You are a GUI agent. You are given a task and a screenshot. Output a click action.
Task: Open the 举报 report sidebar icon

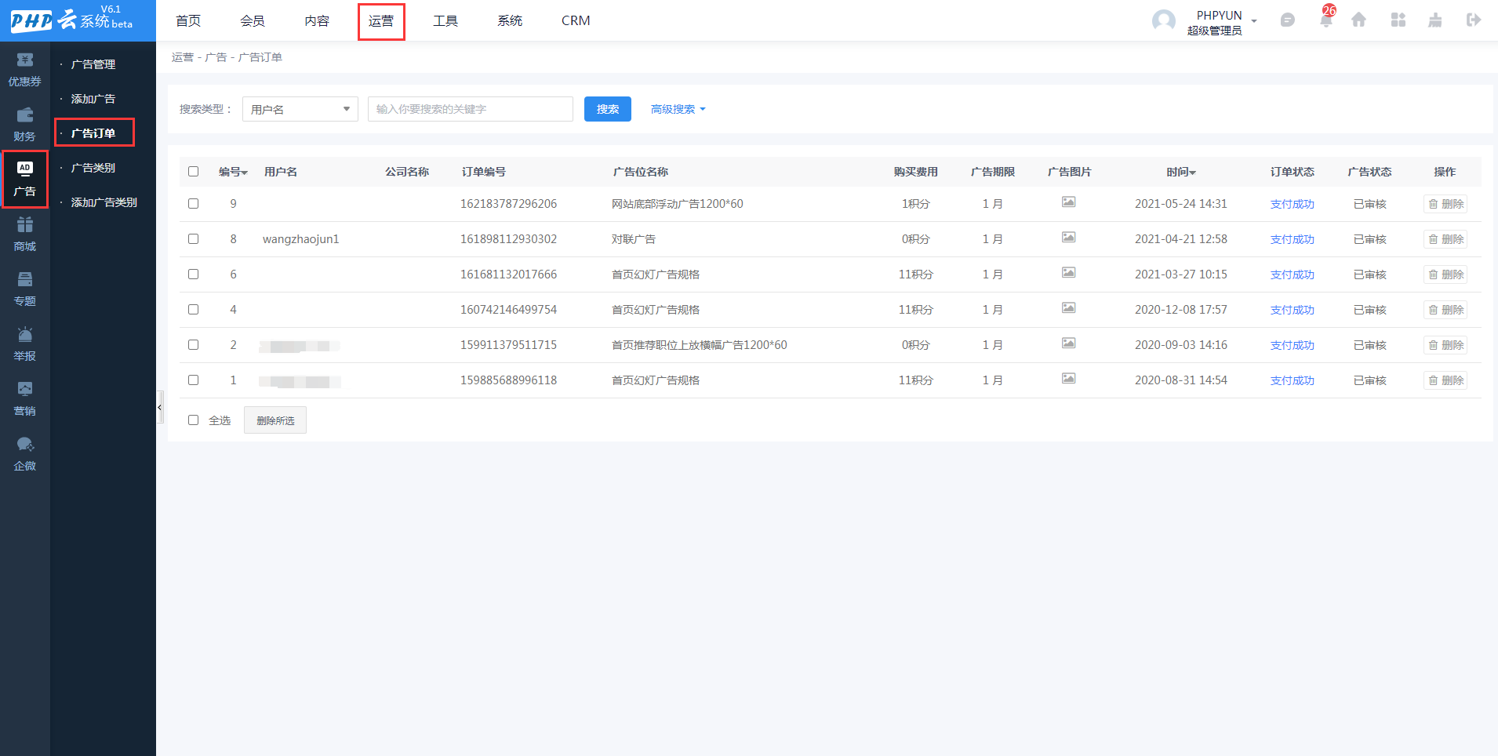pyautogui.click(x=25, y=343)
